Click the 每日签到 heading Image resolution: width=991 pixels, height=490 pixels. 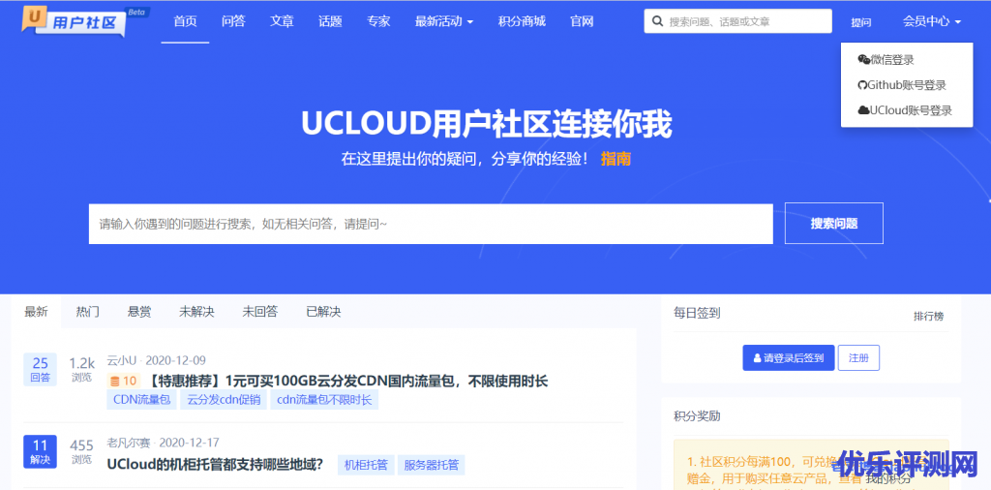697,313
